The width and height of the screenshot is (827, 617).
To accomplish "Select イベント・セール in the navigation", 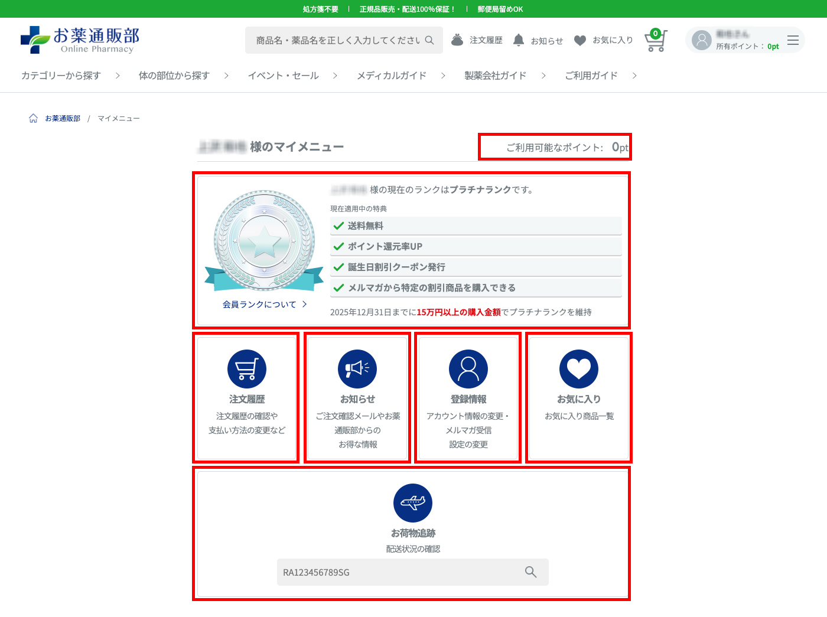I will [283, 76].
